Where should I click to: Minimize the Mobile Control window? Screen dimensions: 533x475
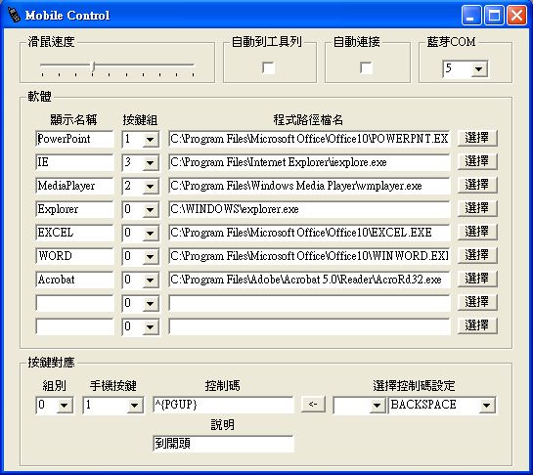point(471,15)
